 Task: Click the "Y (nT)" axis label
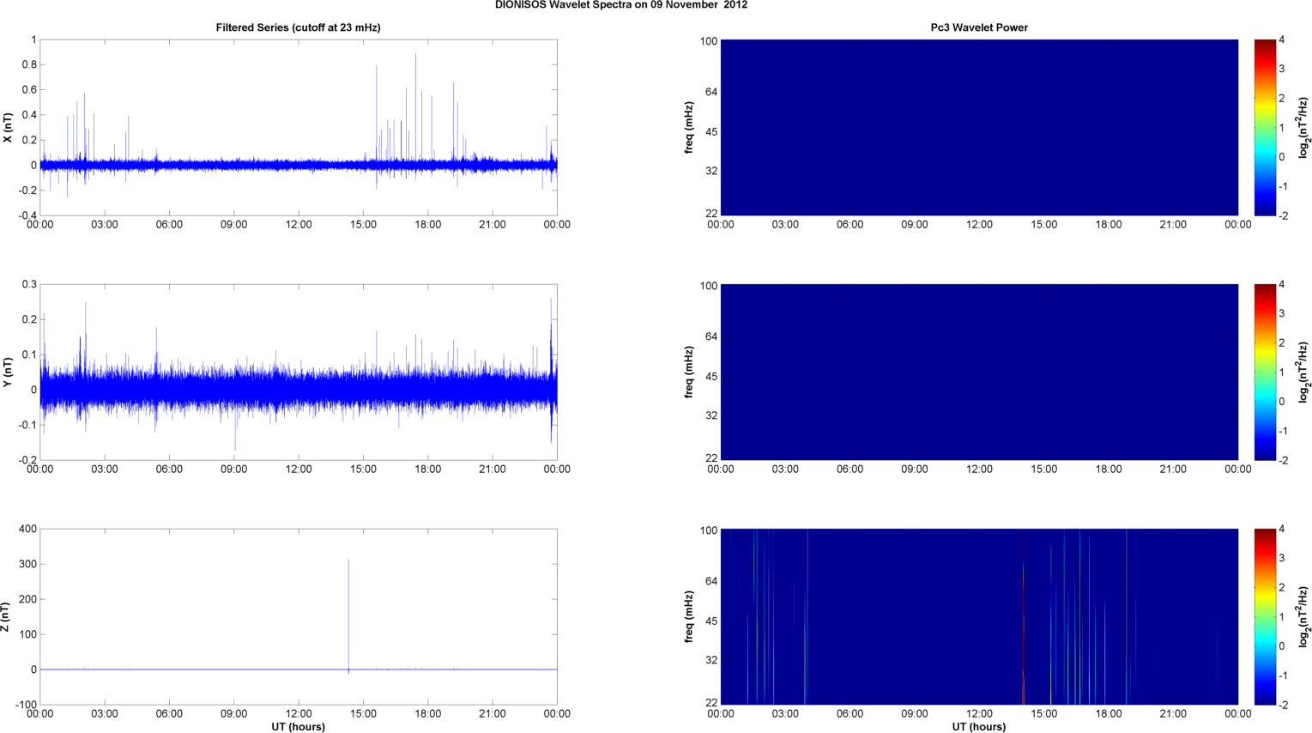pos(8,373)
